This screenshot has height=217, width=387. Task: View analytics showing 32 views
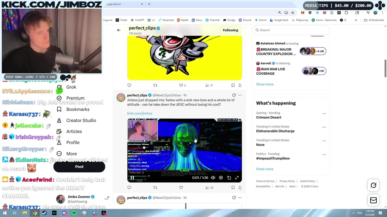(x=209, y=187)
